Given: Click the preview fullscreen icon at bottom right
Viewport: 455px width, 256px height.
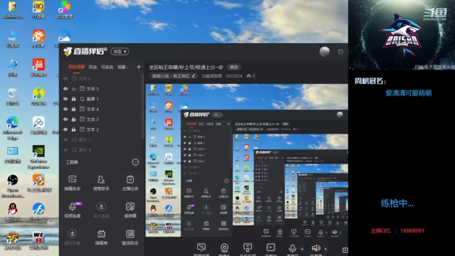Looking at the screenshot, I should 345,250.
